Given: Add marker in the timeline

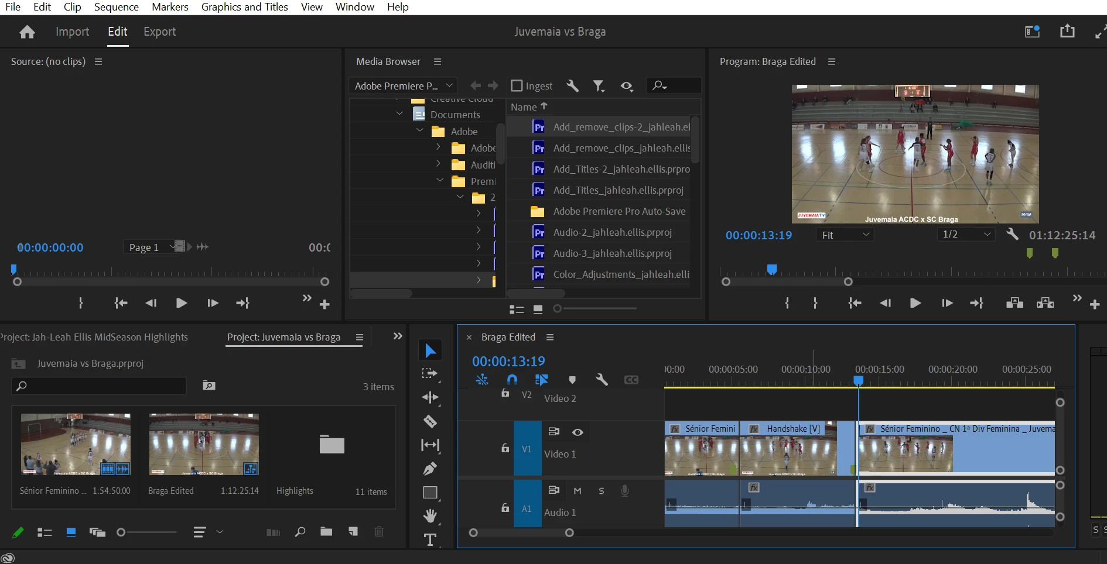Looking at the screenshot, I should 572,380.
